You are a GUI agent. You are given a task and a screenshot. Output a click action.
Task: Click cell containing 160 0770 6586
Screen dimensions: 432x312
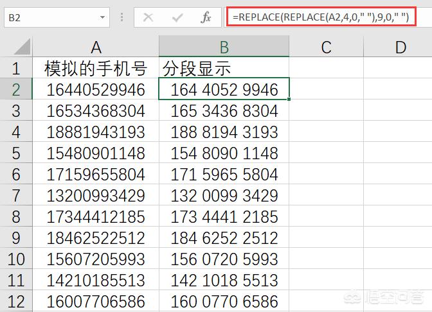(224, 300)
